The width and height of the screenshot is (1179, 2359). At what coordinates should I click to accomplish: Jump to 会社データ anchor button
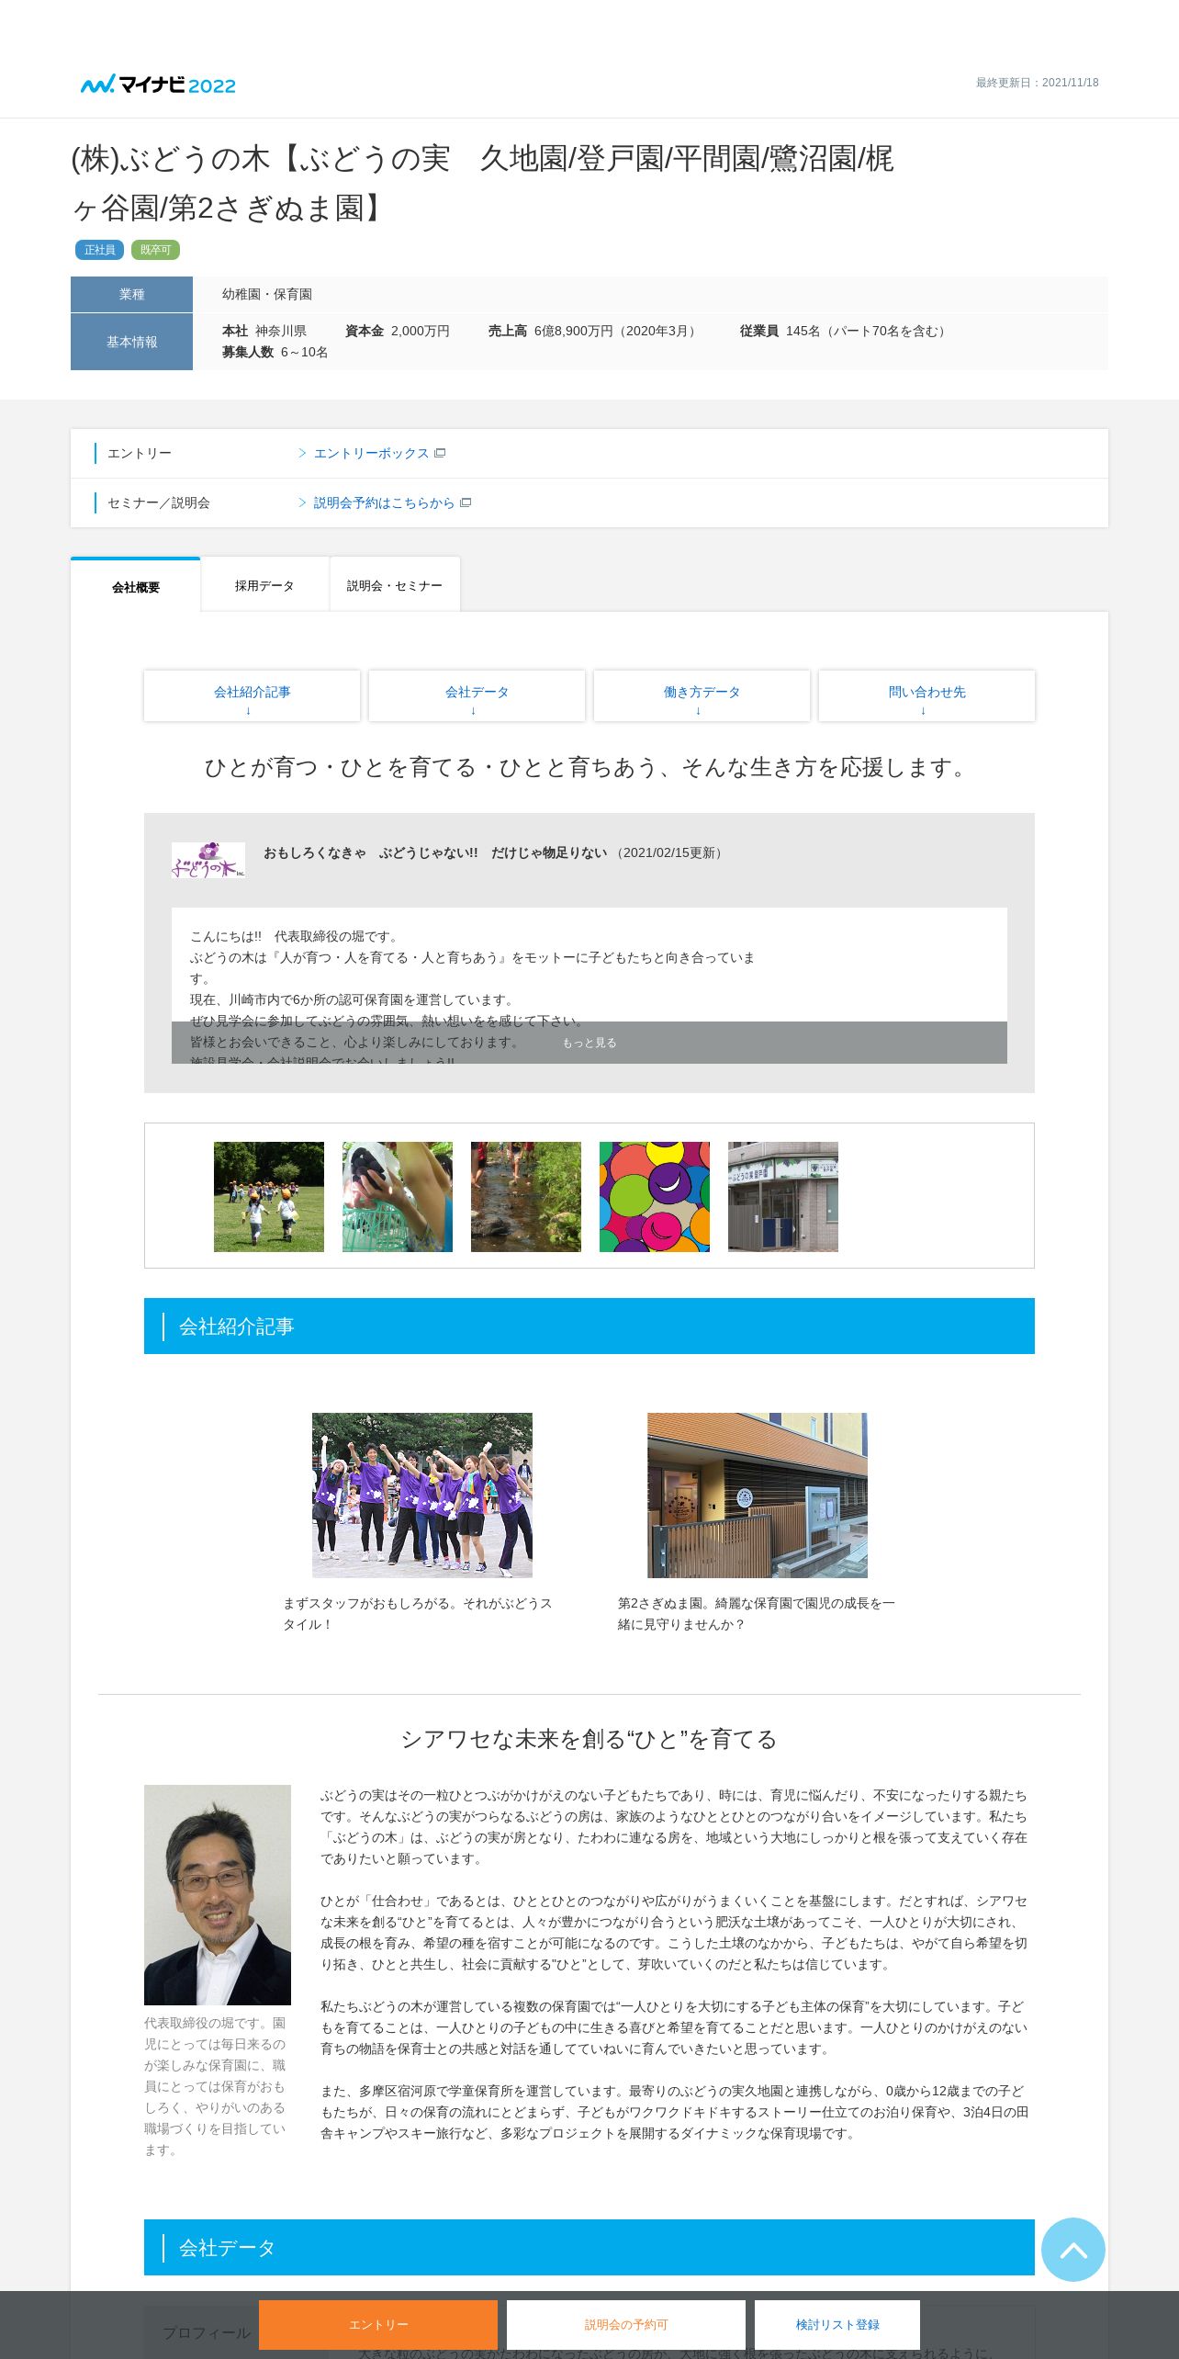click(477, 695)
